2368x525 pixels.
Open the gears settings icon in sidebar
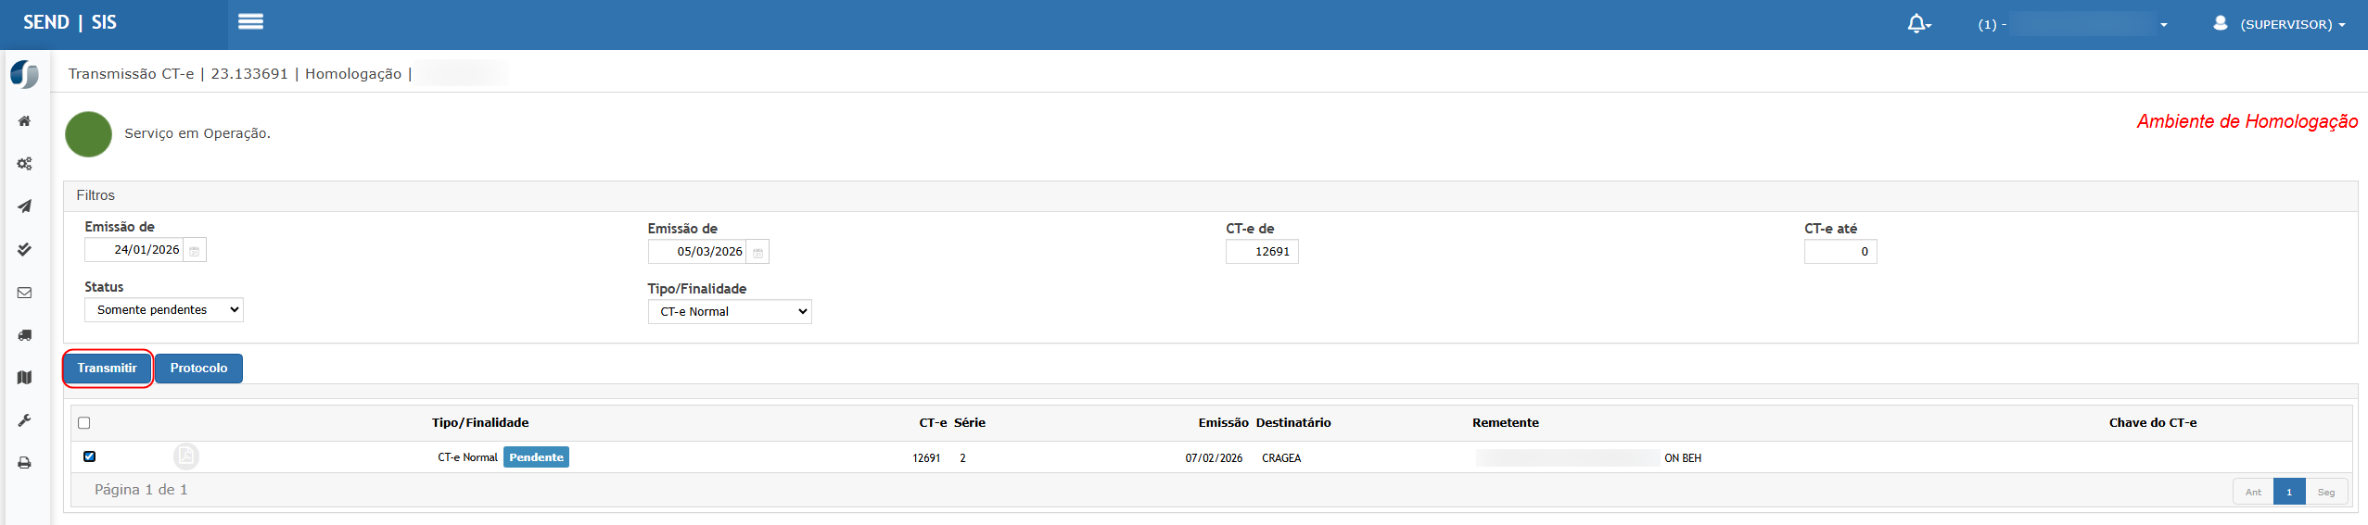(x=25, y=164)
